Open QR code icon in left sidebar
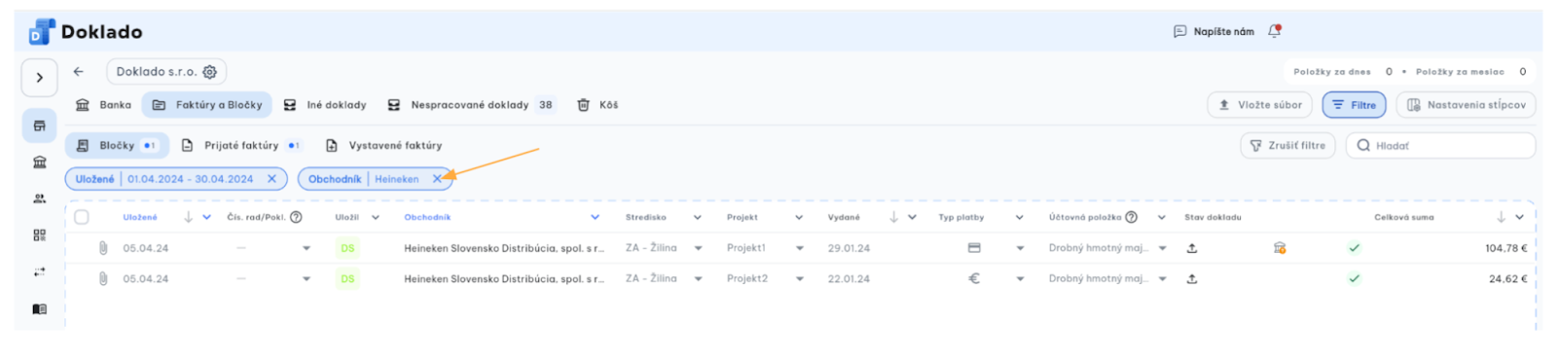Screen dimensions: 1557x362 click(x=40, y=235)
